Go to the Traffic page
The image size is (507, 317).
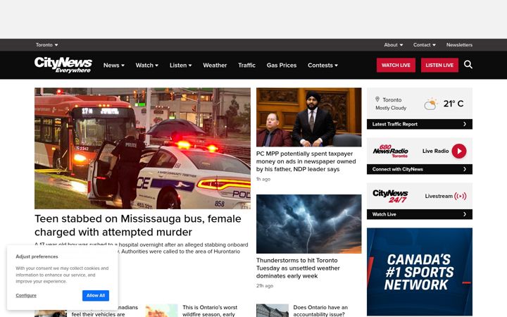246,66
